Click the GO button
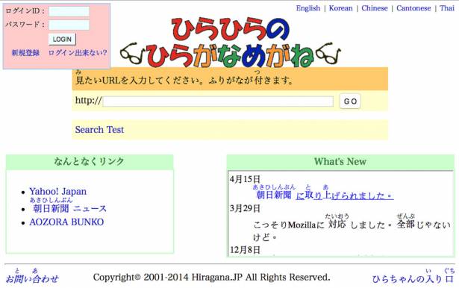 coord(350,101)
